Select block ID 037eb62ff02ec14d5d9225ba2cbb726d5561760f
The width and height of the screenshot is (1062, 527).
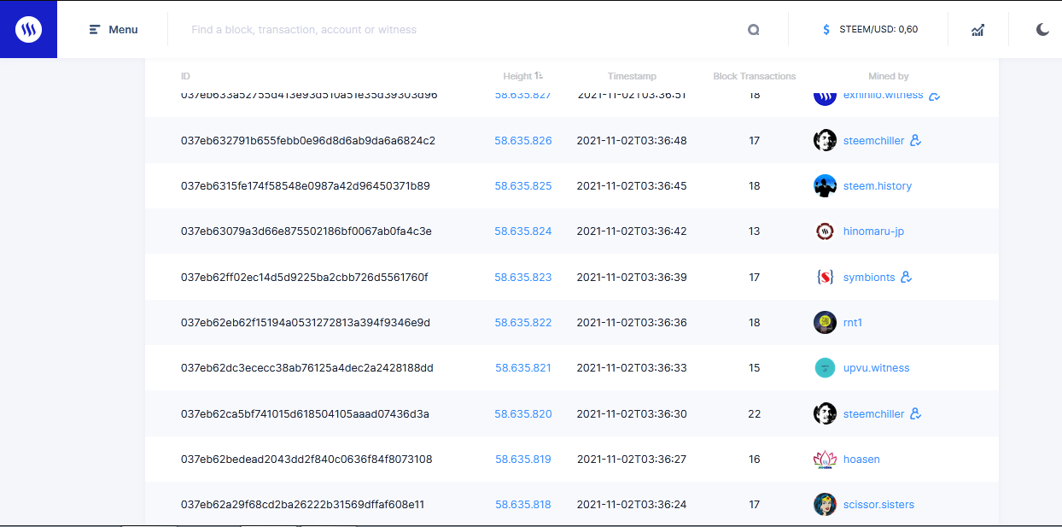305,278
